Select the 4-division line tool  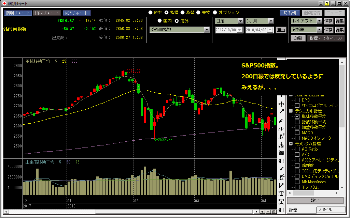pos(281,202)
